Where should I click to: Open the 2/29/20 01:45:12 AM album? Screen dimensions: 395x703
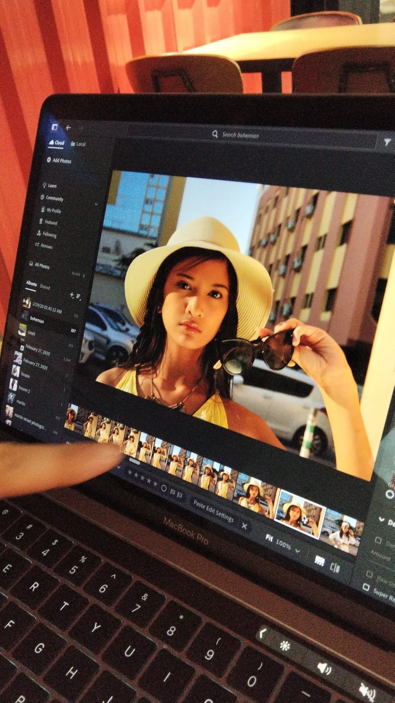point(46,308)
